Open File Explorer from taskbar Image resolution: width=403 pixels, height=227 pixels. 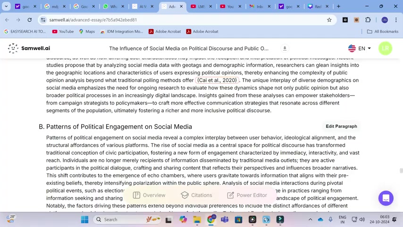click(197, 219)
